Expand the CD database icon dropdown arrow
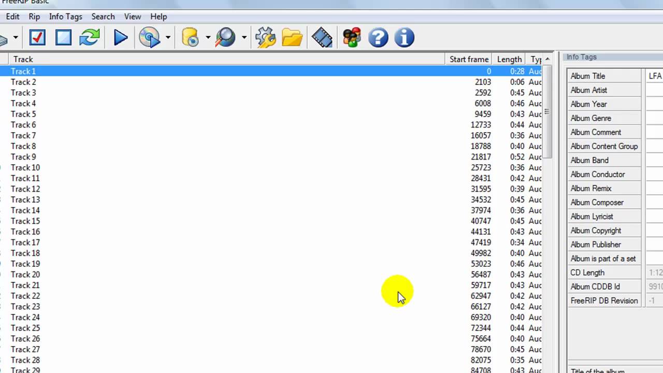This screenshot has height=373, width=663. click(208, 37)
